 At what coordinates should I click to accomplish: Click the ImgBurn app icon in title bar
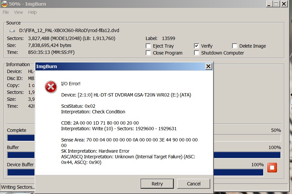tap(5, 4)
